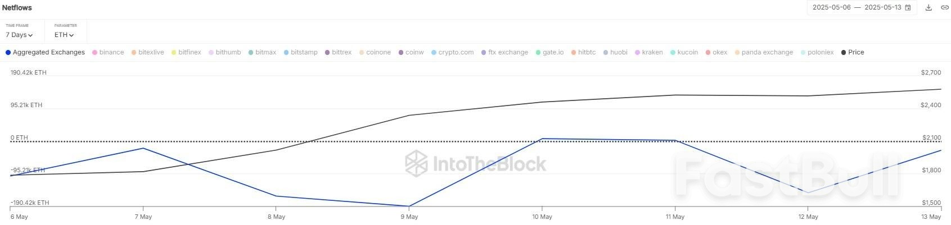Expand the 7 Days time frame dropdown

(19, 35)
